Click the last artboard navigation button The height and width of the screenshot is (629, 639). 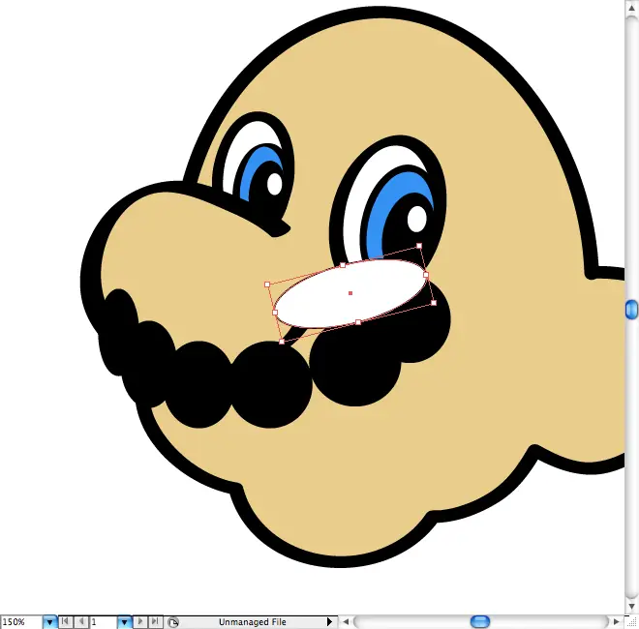coord(155,622)
